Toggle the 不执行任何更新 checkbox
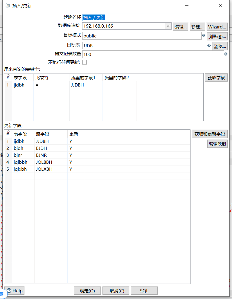 [x=84, y=62]
